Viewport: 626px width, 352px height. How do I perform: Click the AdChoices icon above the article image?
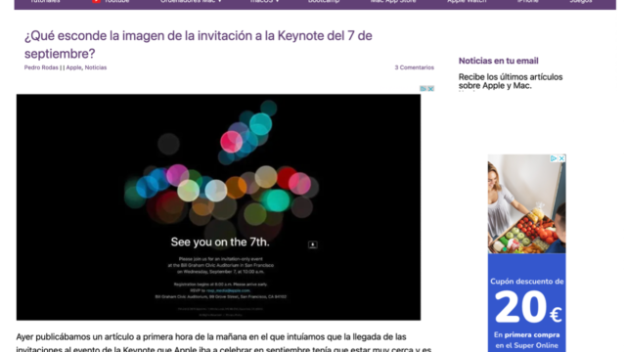tap(424, 89)
